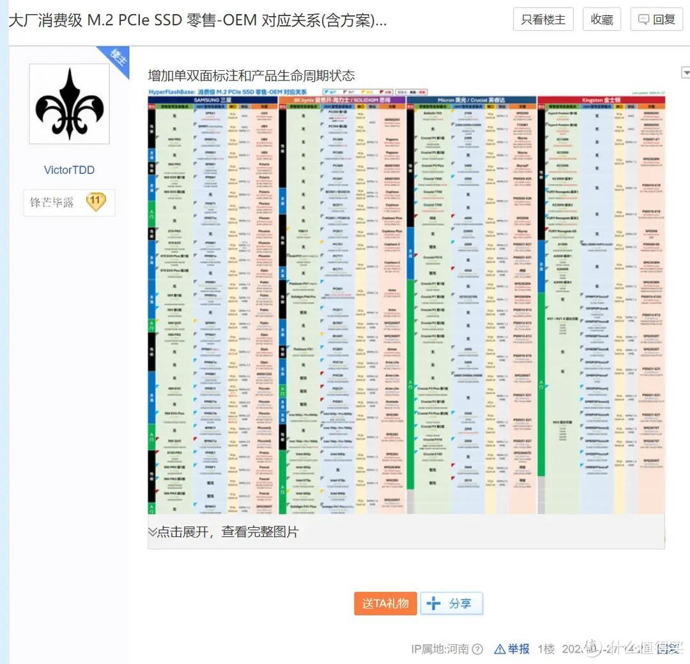The height and width of the screenshot is (664, 690).
Task: Open the dropdown arrow at the post's top right
Action: tap(687, 72)
